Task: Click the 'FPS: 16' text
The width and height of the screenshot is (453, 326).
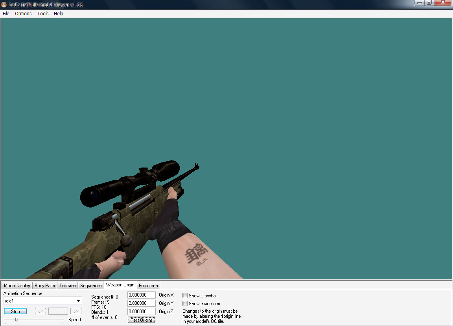Action: coord(99,307)
